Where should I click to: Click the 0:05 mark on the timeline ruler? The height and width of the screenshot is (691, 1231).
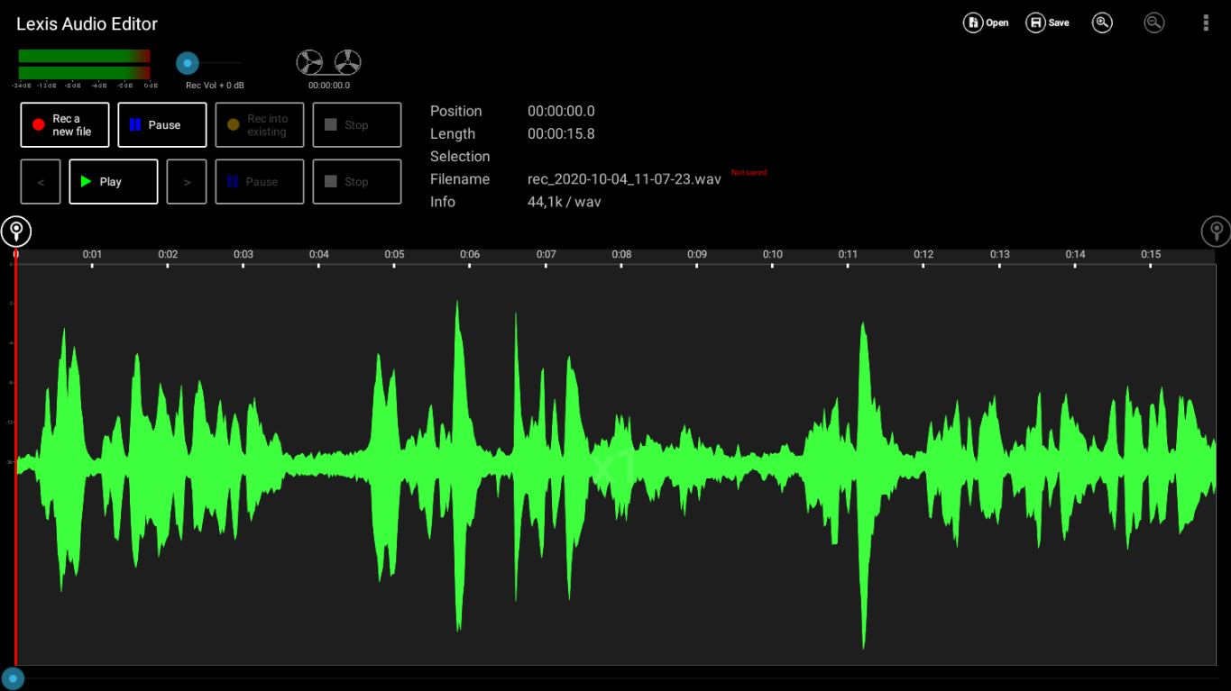pyautogui.click(x=394, y=255)
